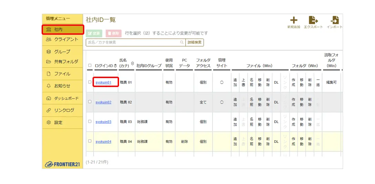Click 個別 folder access for syokuin03

coord(203,122)
